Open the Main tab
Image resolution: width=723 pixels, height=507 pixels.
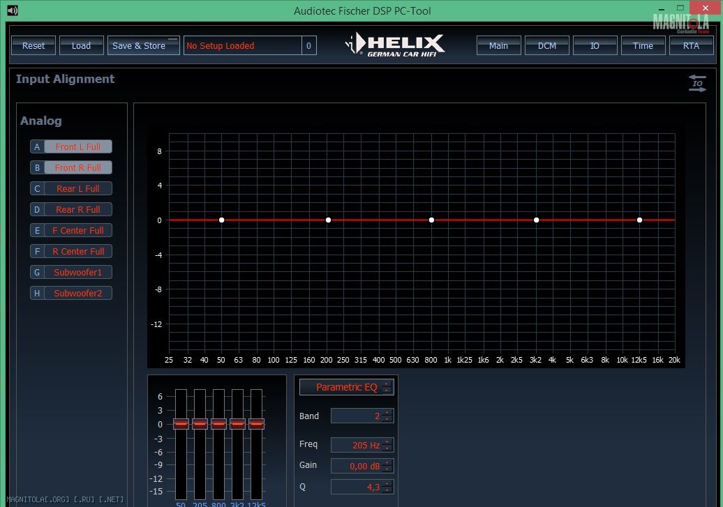498,45
